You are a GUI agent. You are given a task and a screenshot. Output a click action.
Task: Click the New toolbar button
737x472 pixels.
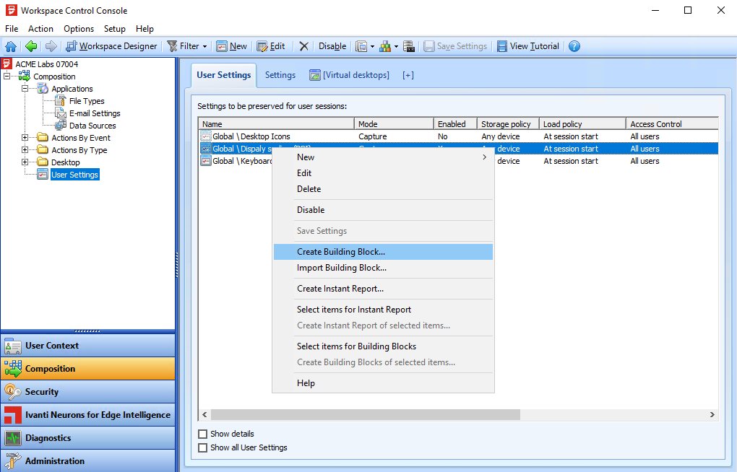(231, 46)
